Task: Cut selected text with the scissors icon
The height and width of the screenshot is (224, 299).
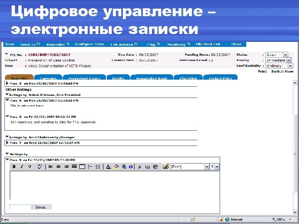Action: coord(140,167)
